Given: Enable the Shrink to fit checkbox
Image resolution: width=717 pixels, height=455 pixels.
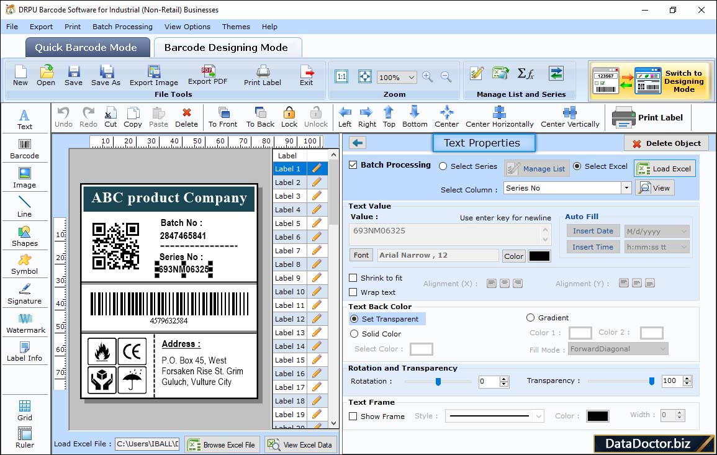Looking at the screenshot, I should click(353, 277).
